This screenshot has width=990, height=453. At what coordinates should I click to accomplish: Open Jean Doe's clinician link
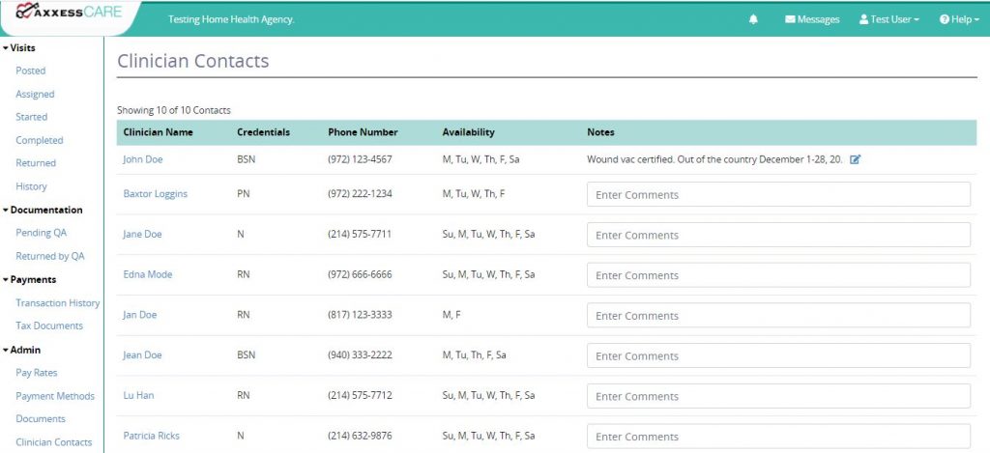click(x=142, y=355)
